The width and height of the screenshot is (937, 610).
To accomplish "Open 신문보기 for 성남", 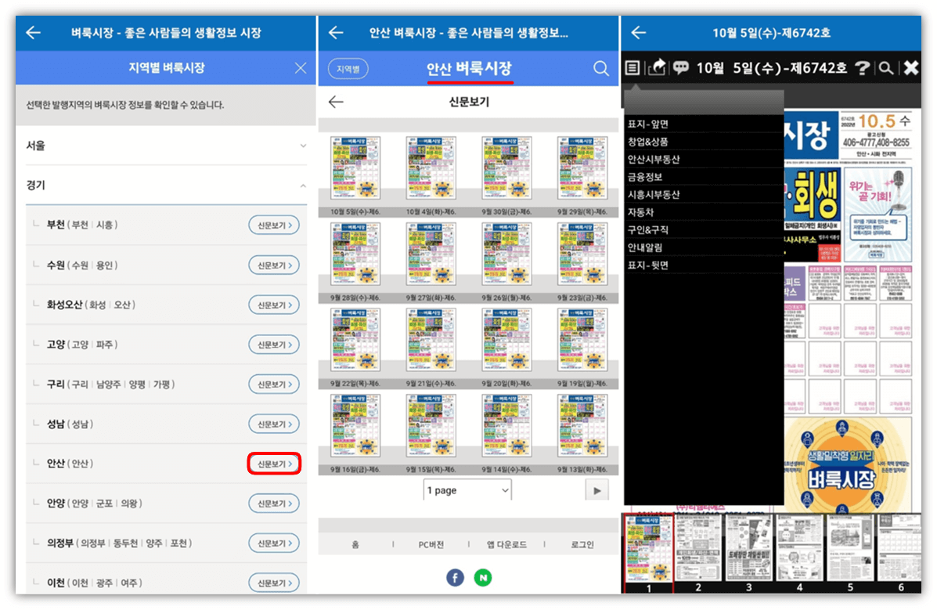I will tap(274, 424).
